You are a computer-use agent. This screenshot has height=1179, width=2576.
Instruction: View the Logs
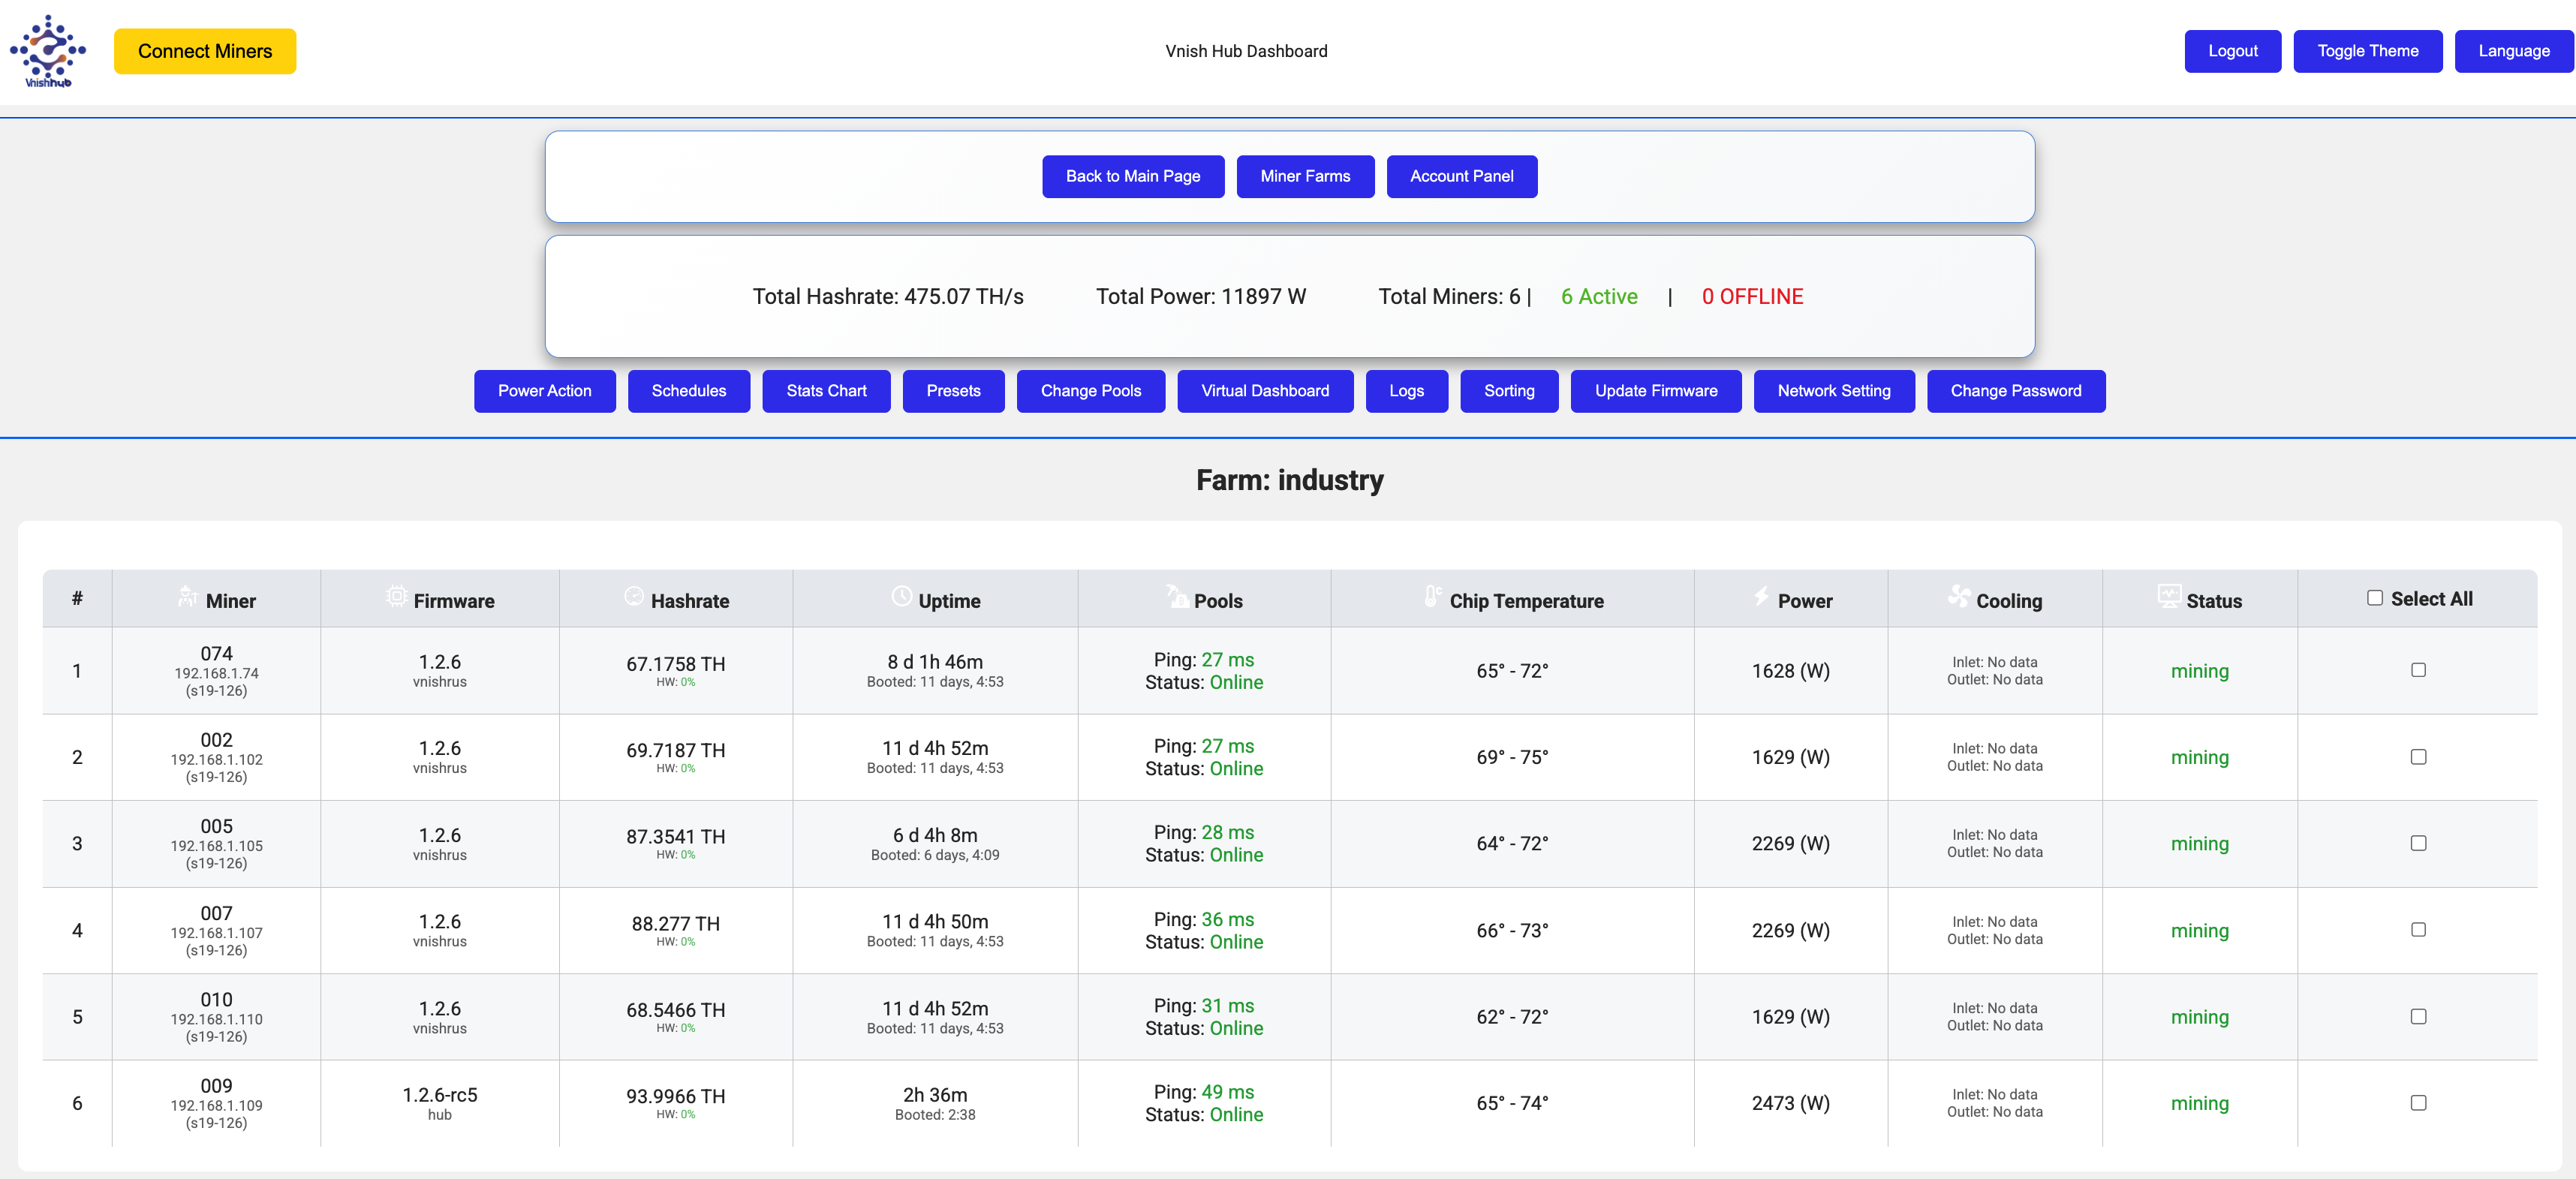tap(1406, 391)
